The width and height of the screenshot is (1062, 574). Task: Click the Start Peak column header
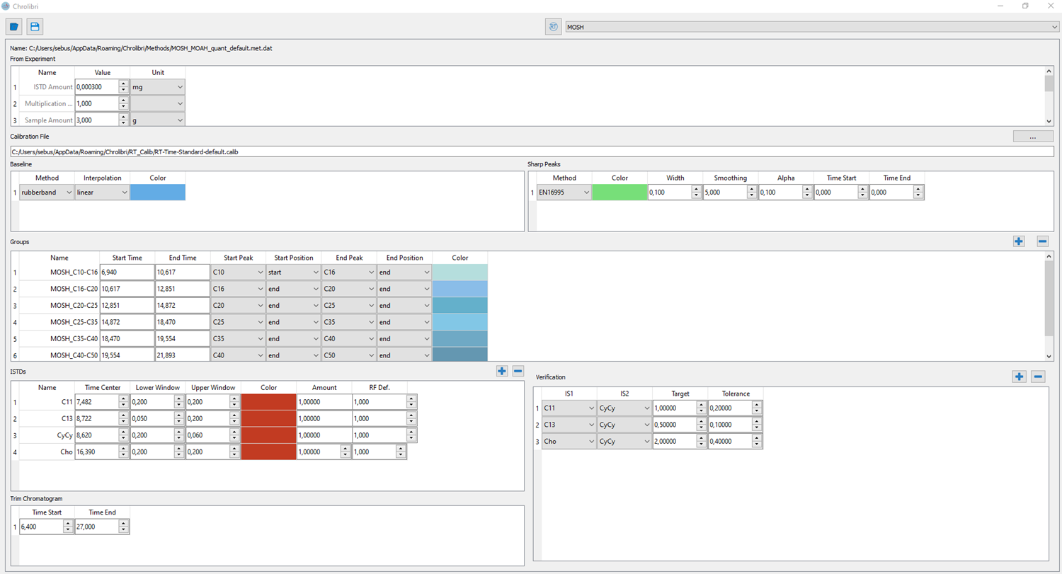pos(238,258)
